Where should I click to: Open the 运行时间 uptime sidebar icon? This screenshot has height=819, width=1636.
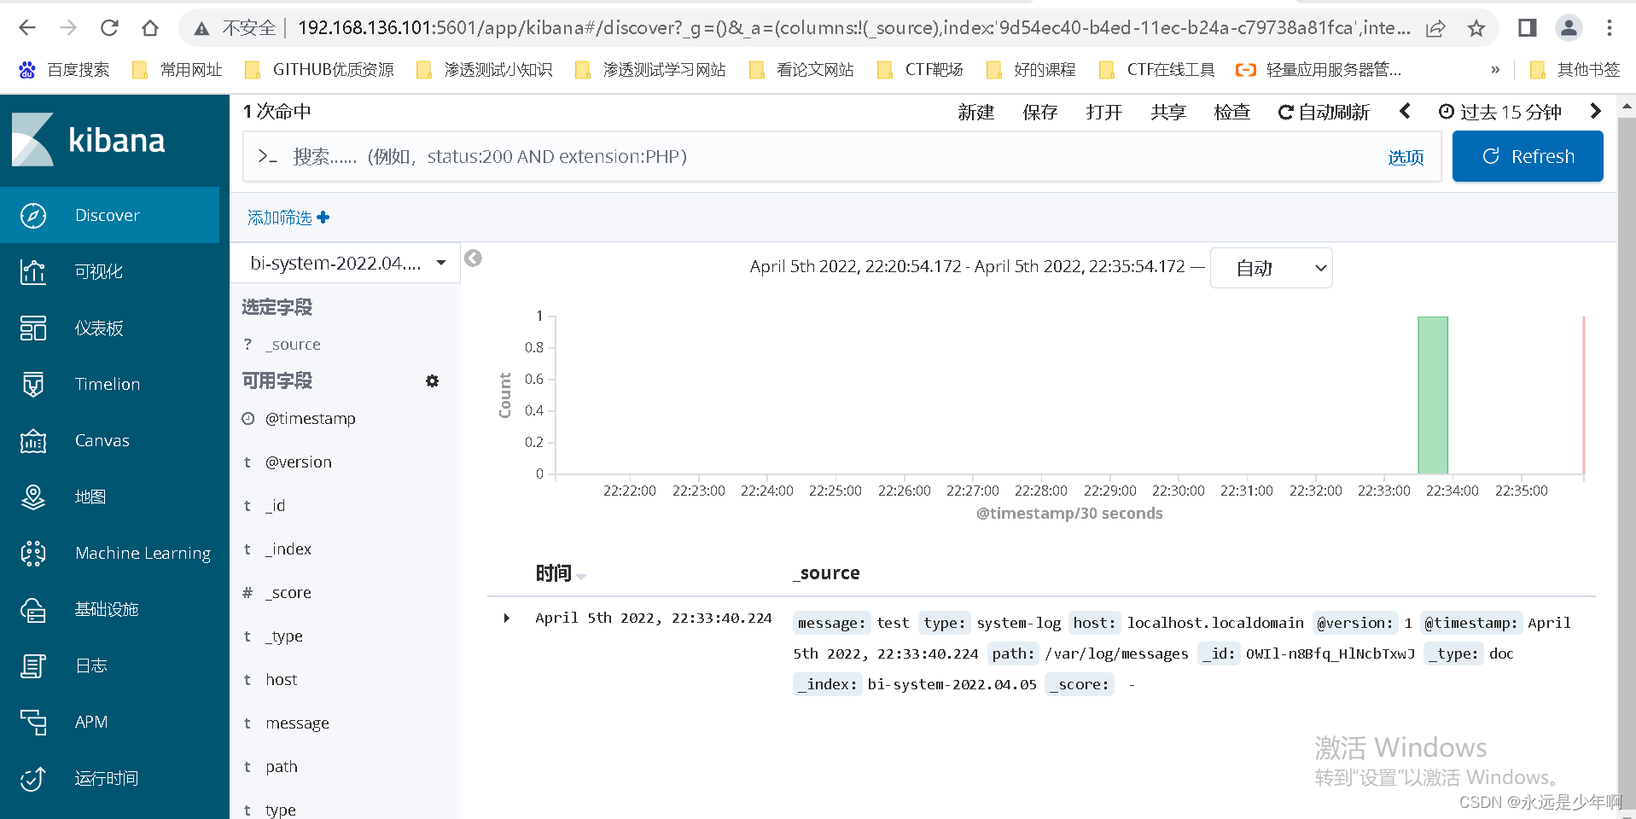click(x=32, y=778)
